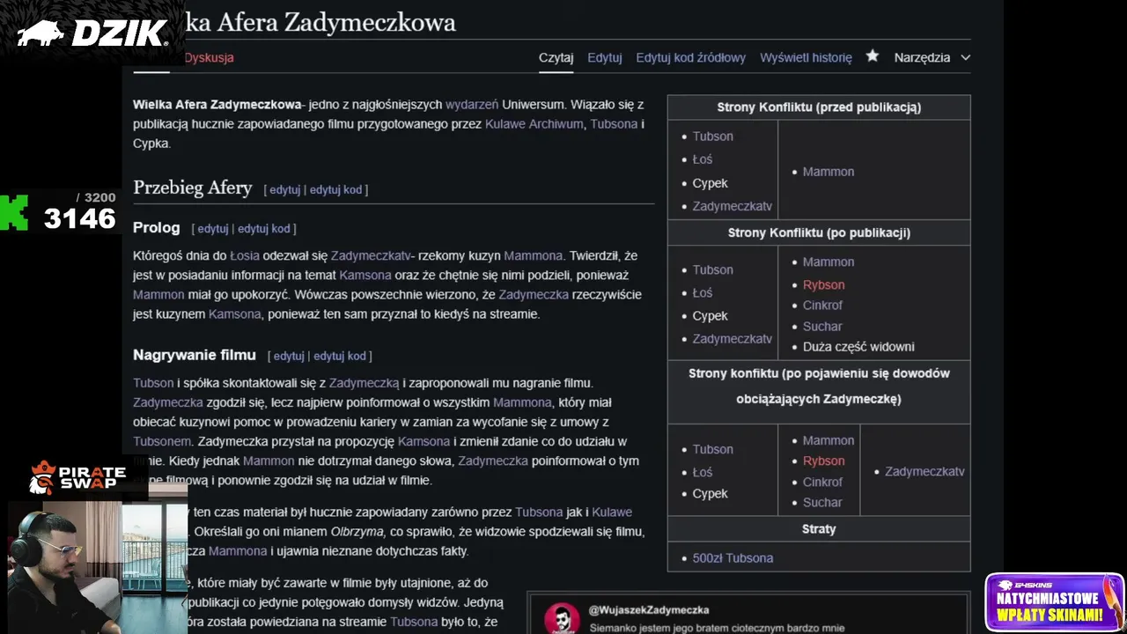This screenshot has height=634, width=1127.
Task: Open the wydarzeń link in first paragraph
Action: pyautogui.click(x=472, y=104)
